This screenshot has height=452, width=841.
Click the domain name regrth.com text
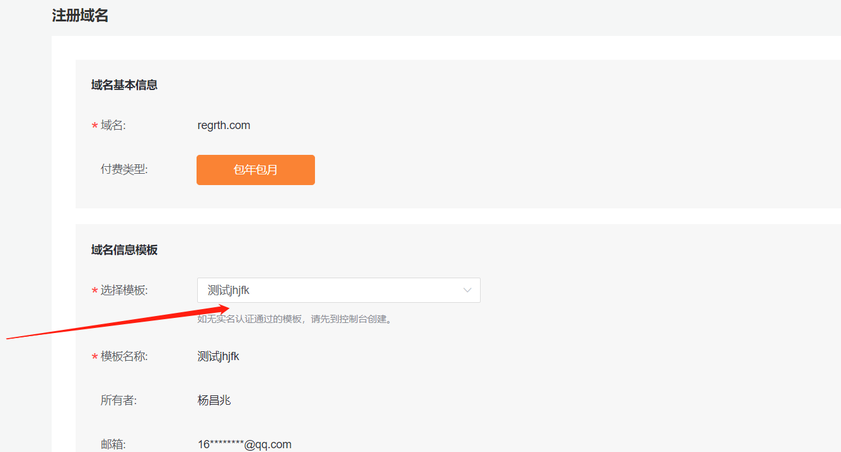pos(224,125)
